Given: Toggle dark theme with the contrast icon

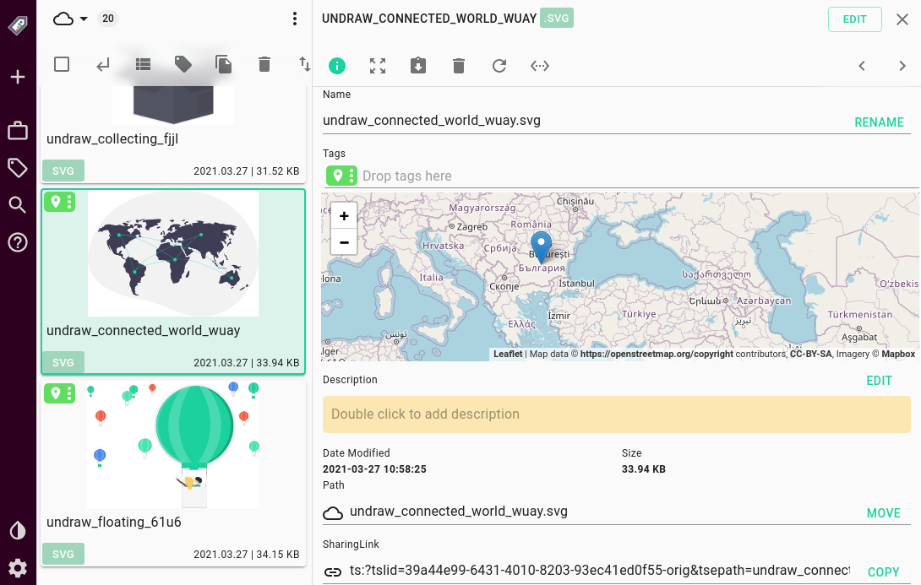Looking at the screenshot, I should (x=18, y=530).
